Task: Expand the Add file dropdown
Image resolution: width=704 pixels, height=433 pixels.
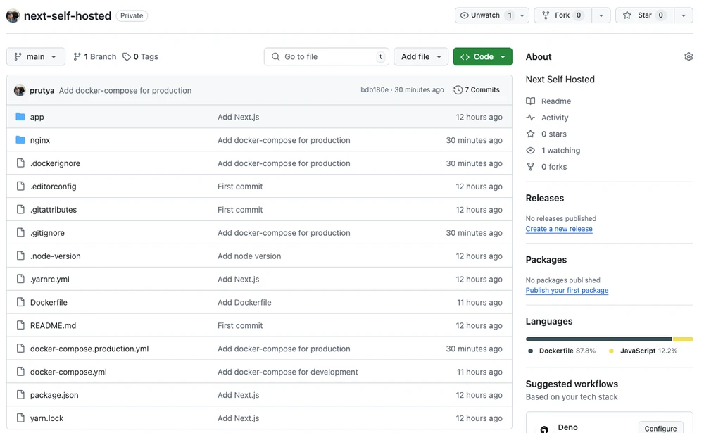Action: pos(421,57)
